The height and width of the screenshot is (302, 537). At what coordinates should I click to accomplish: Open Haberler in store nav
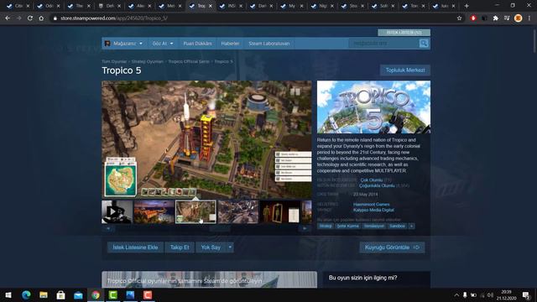point(230,44)
